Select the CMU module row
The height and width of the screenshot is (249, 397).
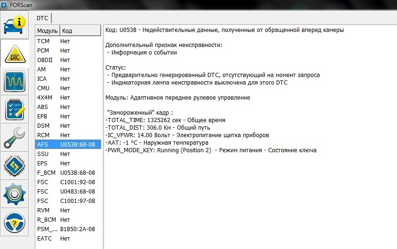(x=68, y=88)
